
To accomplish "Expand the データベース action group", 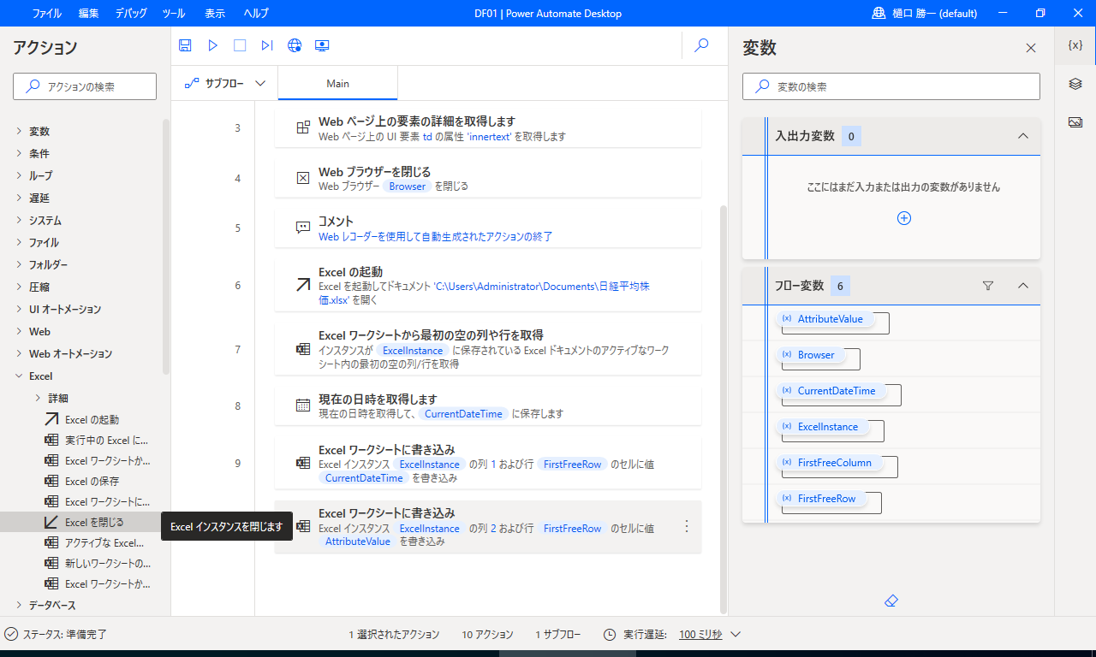I will (19, 606).
